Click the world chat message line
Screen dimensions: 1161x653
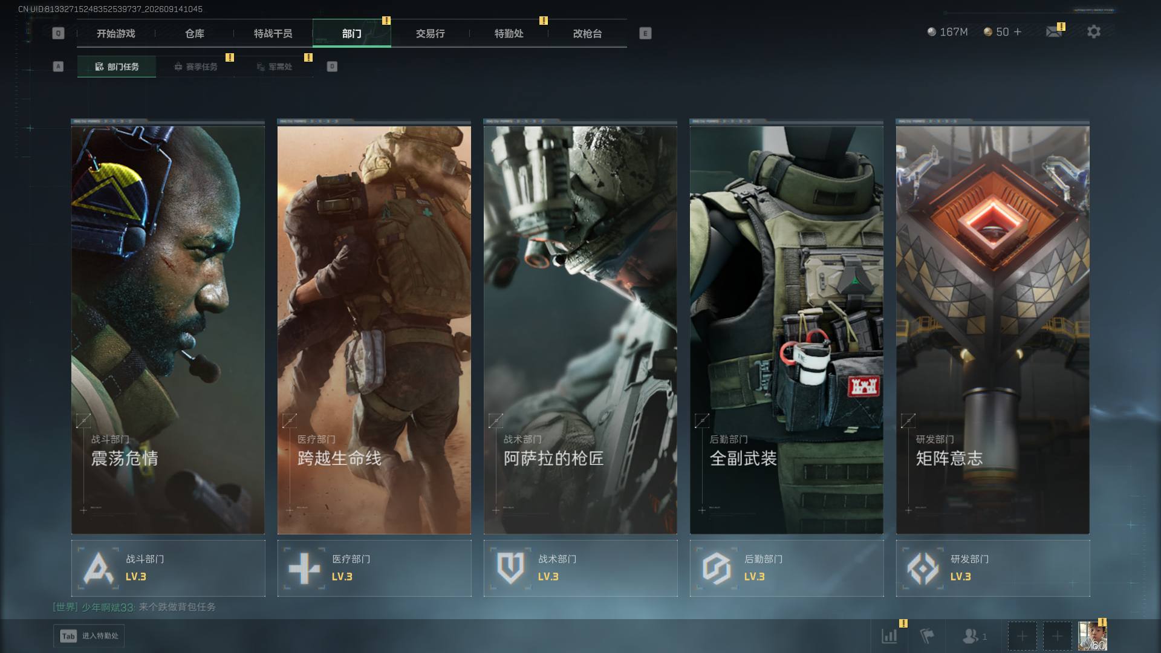(x=134, y=607)
